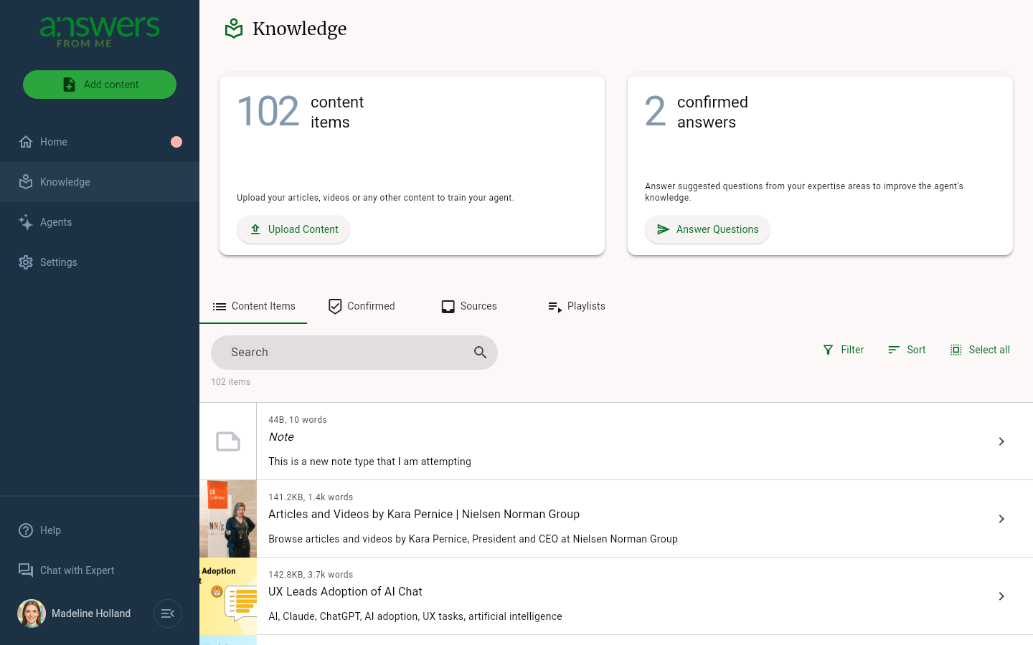Screen dimensions: 1033x645
Task: Click Madeline Holland's profile avatar
Action: [32, 613]
